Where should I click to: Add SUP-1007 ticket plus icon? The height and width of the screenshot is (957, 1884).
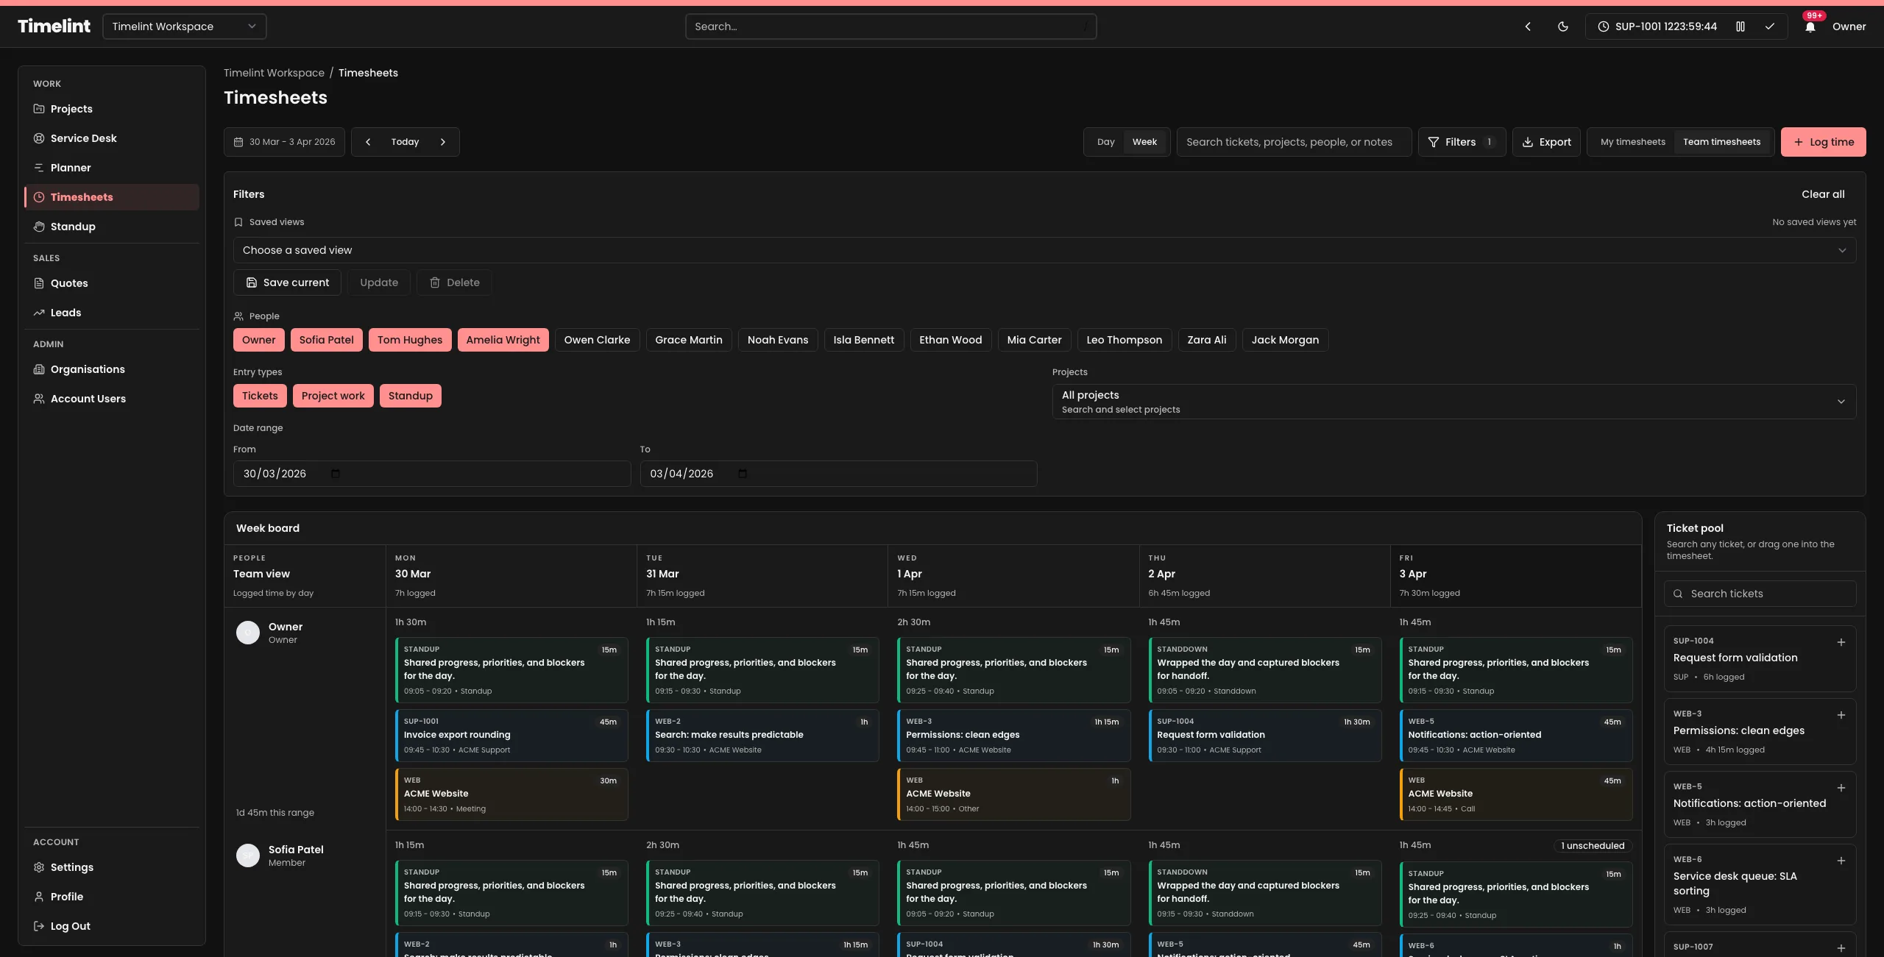1841,947
